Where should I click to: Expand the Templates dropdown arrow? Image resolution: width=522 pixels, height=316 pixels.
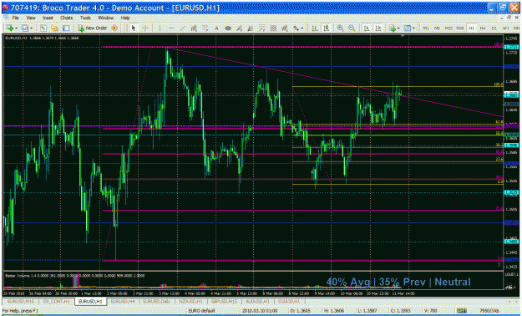[413, 28]
